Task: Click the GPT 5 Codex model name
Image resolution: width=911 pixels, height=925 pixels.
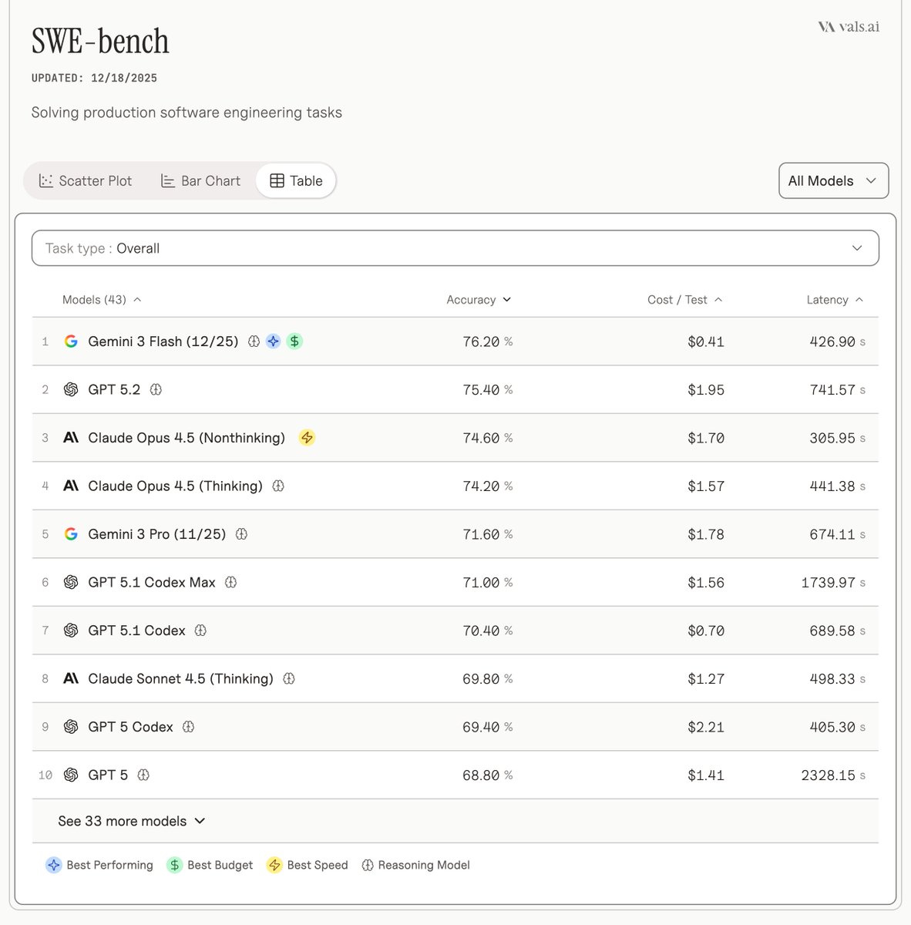Action: click(130, 727)
